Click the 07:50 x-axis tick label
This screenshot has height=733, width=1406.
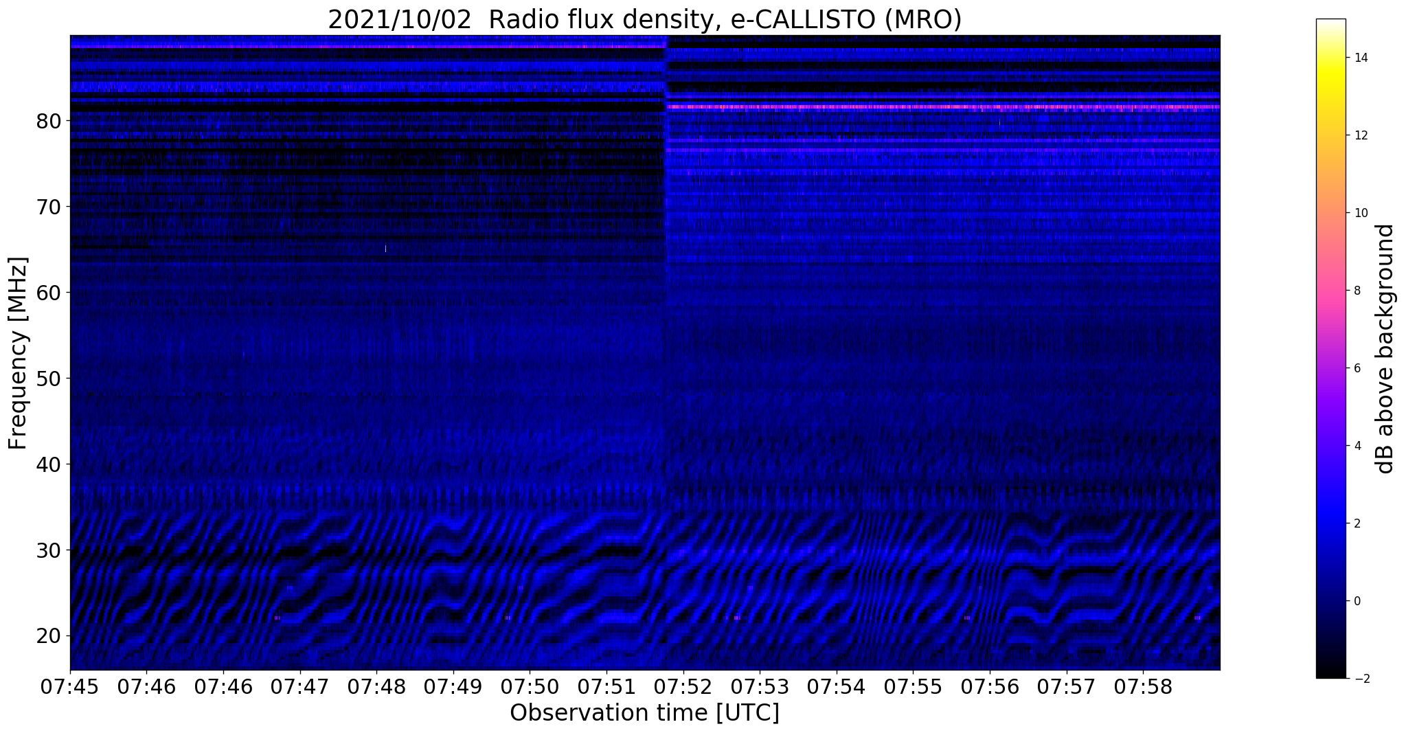(x=530, y=687)
